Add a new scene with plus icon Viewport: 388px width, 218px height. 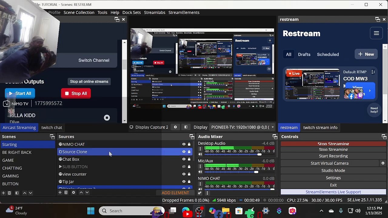[3, 193]
